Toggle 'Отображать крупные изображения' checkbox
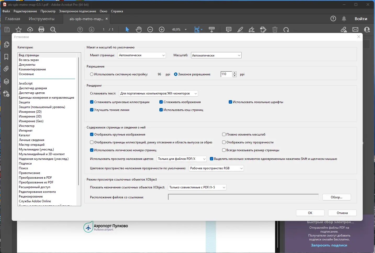Viewport: 375px width, 253px height. click(x=92, y=134)
